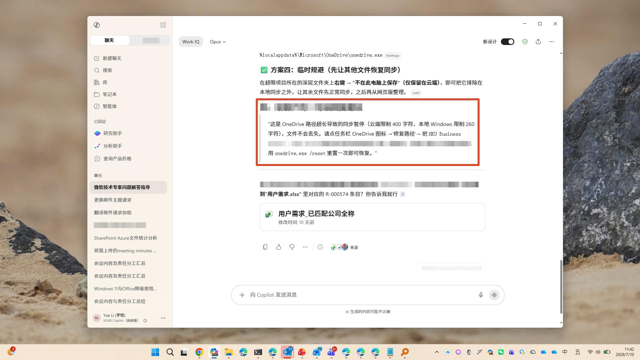Screen dimensions: 640x360
Task: Open chat SharePoint Azure文件统计分析
Action: pyautogui.click(x=128, y=238)
